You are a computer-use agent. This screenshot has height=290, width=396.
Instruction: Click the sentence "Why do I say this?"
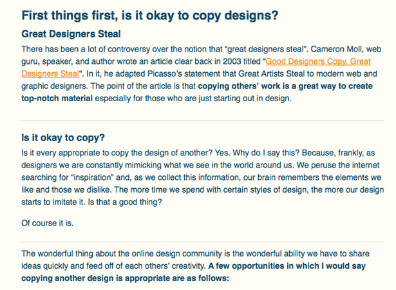[266, 153]
